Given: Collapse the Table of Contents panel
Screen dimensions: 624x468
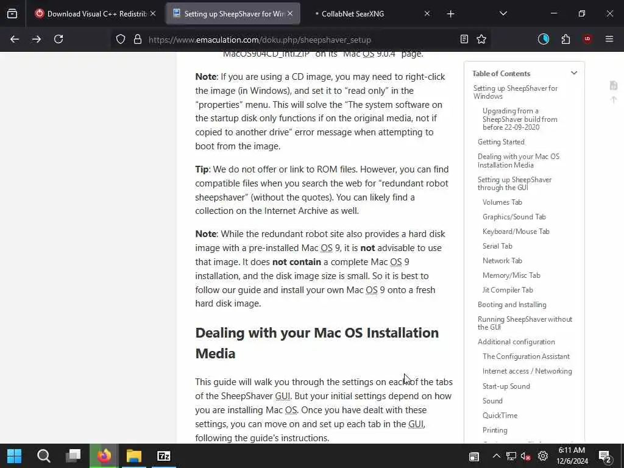Looking at the screenshot, I should (x=574, y=73).
